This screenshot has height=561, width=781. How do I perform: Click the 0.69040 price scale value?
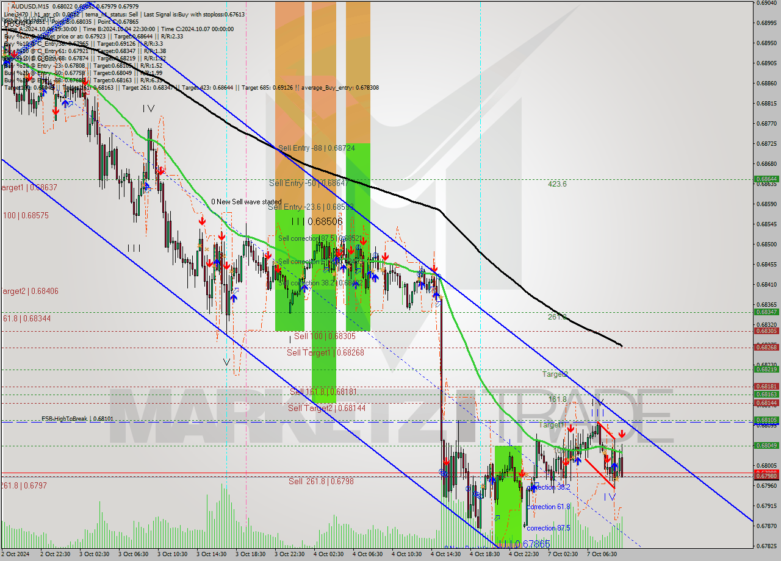point(766,3)
